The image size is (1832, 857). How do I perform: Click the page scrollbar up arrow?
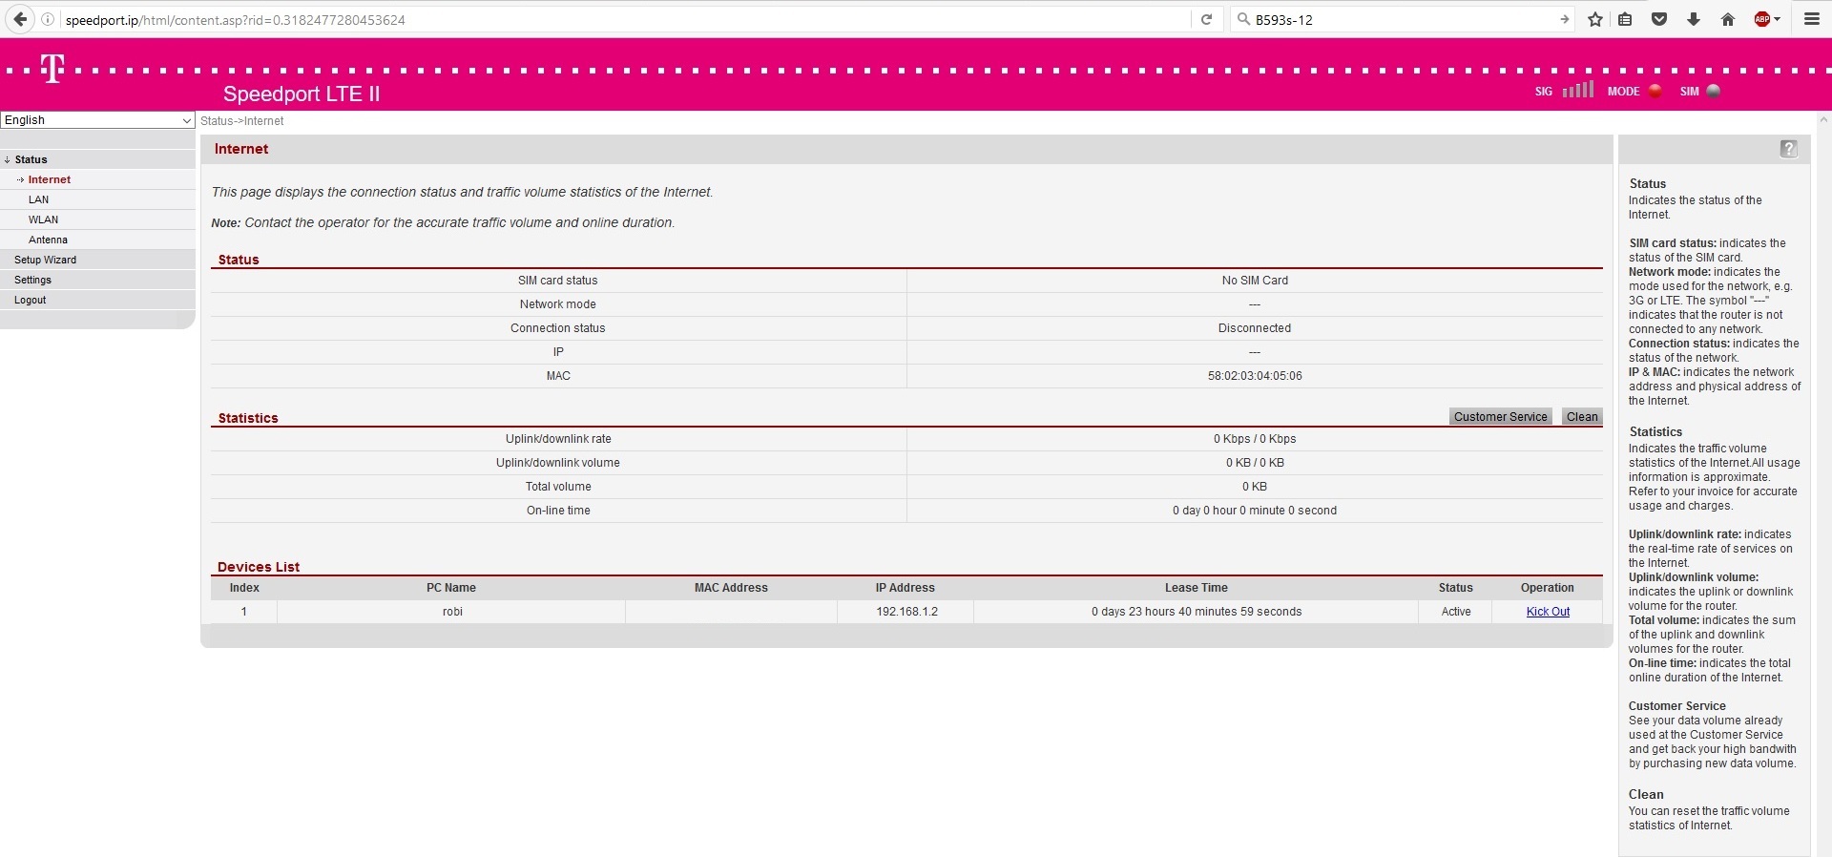[1824, 120]
